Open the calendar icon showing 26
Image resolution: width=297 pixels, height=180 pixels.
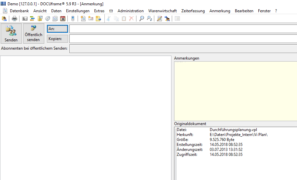63,19
